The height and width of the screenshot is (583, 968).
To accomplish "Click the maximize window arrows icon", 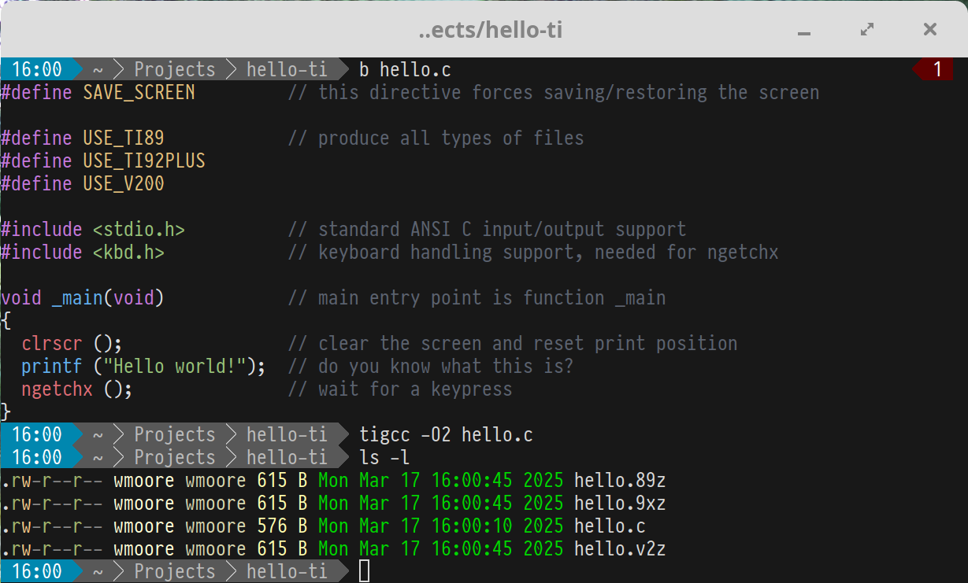I will pyautogui.click(x=867, y=30).
